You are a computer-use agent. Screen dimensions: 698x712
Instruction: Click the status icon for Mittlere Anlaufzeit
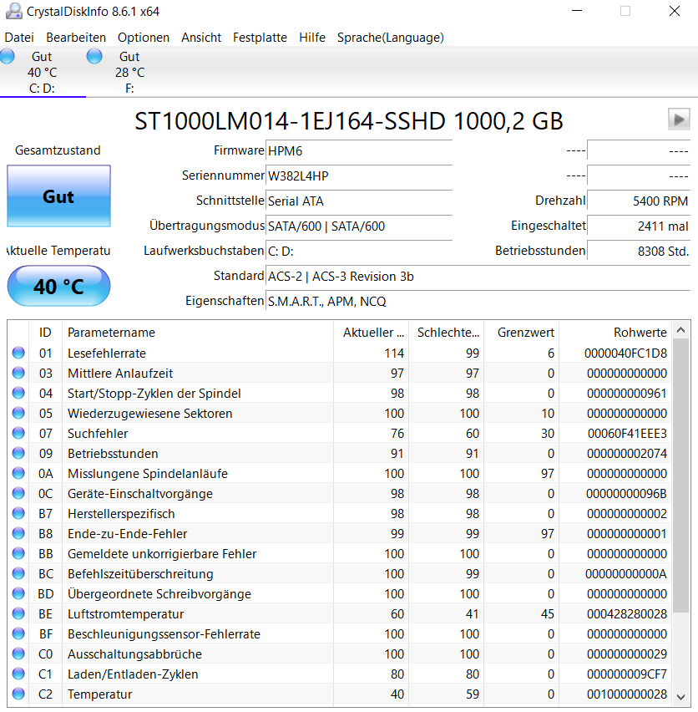pyautogui.click(x=18, y=373)
